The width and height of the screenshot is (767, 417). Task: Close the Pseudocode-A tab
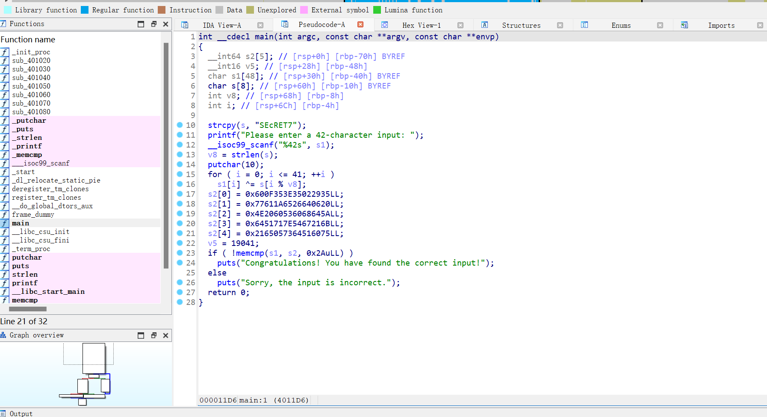[x=360, y=25]
